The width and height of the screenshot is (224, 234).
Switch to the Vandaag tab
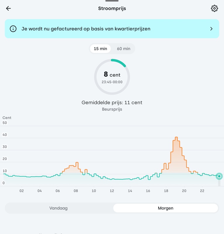pos(58,208)
